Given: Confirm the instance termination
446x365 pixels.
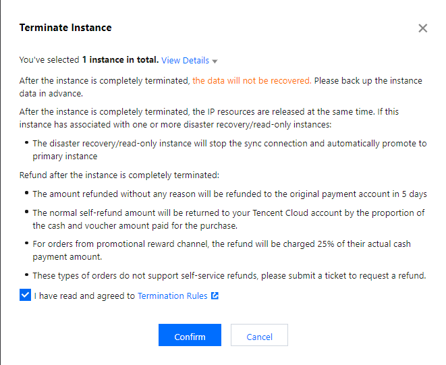Looking at the screenshot, I should (190, 335).
